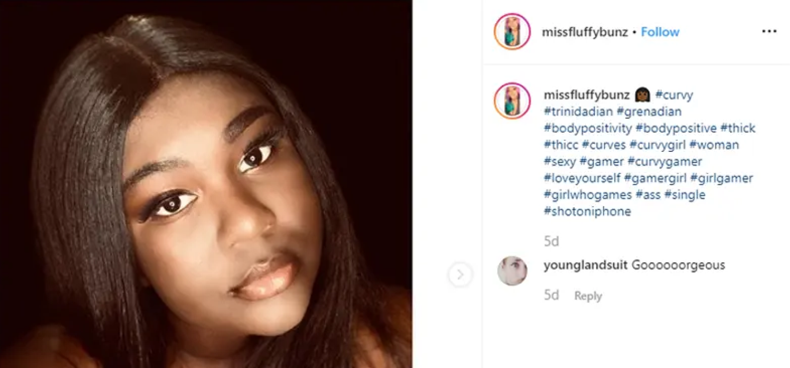Screen dimensions: 790x368
Task: Open the #girlwhogames hashtag
Action: [x=587, y=195]
